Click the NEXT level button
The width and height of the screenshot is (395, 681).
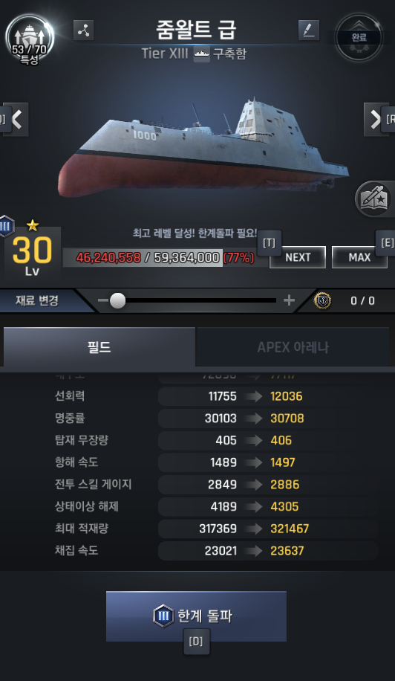click(x=298, y=257)
